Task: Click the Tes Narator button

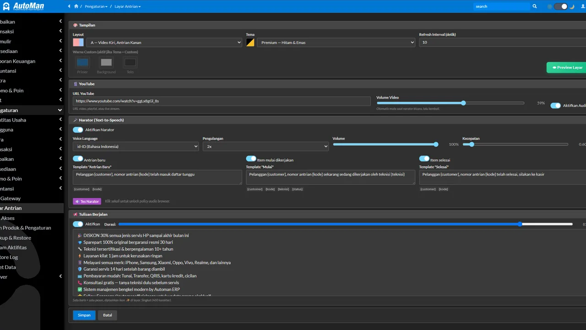Action: pyautogui.click(x=87, y=201)
